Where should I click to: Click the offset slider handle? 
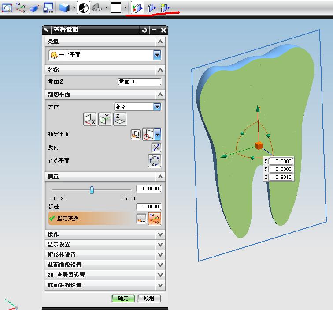click(92, 190)
